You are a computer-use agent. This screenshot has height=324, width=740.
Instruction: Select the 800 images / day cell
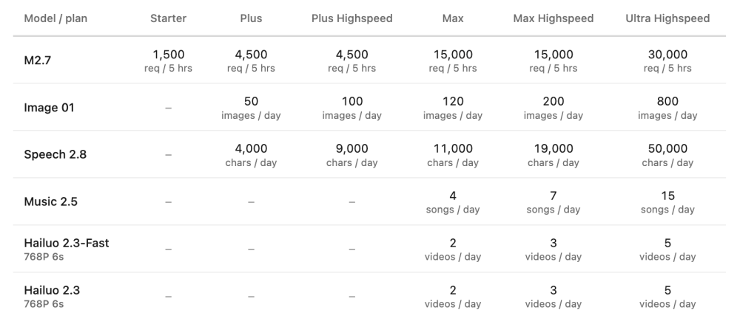click(x=667, y=108)
